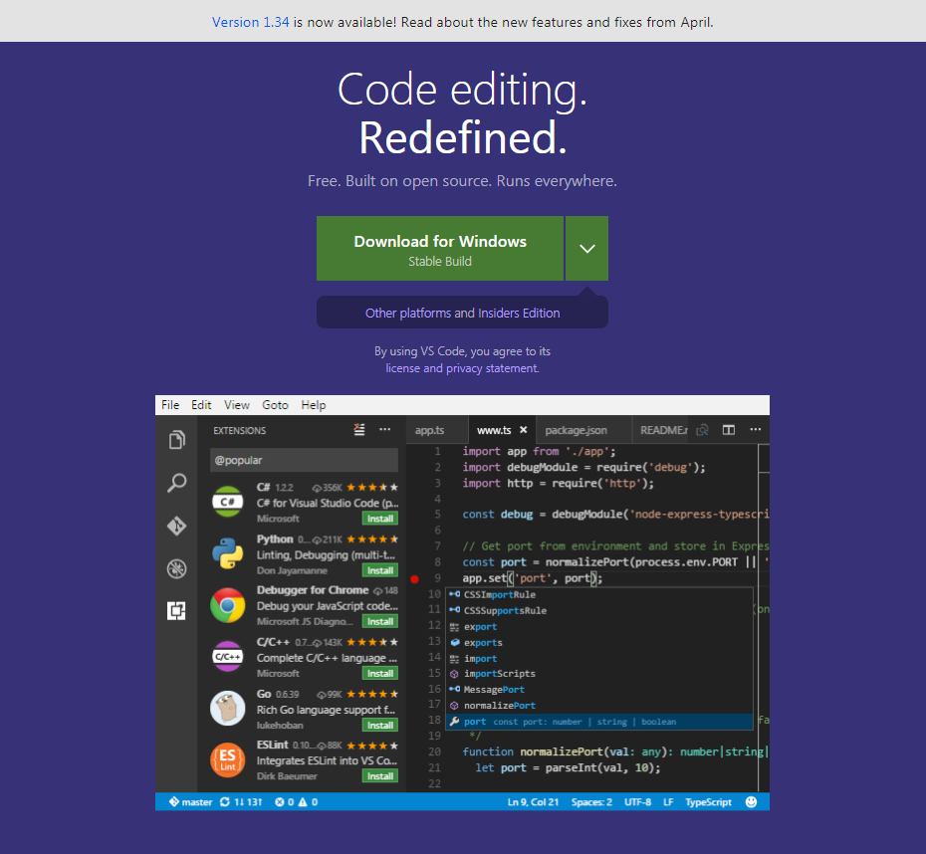Screen dimensions: 926x854
Task: Open the preview icon in editor title bar
Action: point(702,430)
